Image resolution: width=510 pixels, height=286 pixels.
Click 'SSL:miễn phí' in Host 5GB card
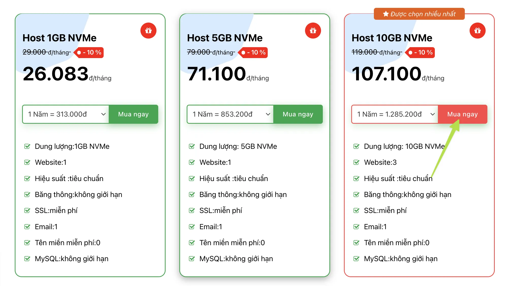click(221, 210)
